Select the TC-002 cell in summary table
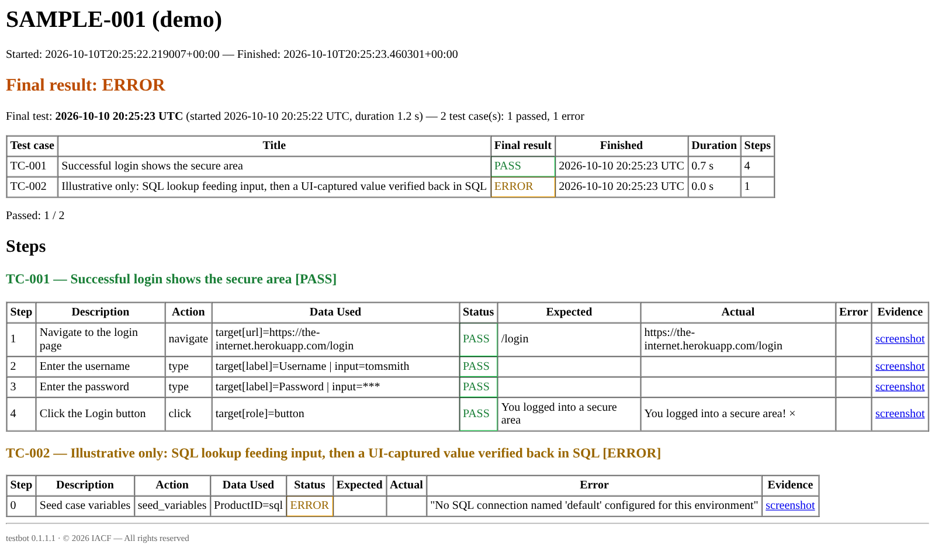Viewport: 935px width, 555px height. tap(32, 186)
